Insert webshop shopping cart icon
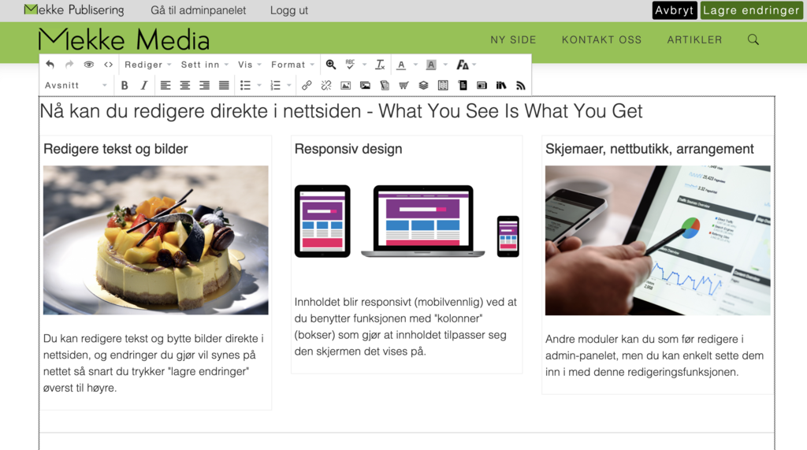 point(404,85)
